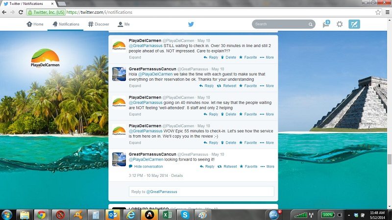The image size is (392, 220).
Task: Open Excel from the taskbar
Action: tap(167, 215)
